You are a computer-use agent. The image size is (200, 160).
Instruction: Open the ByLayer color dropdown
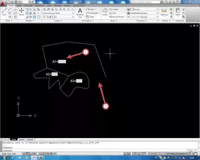(x=157, y=9)
